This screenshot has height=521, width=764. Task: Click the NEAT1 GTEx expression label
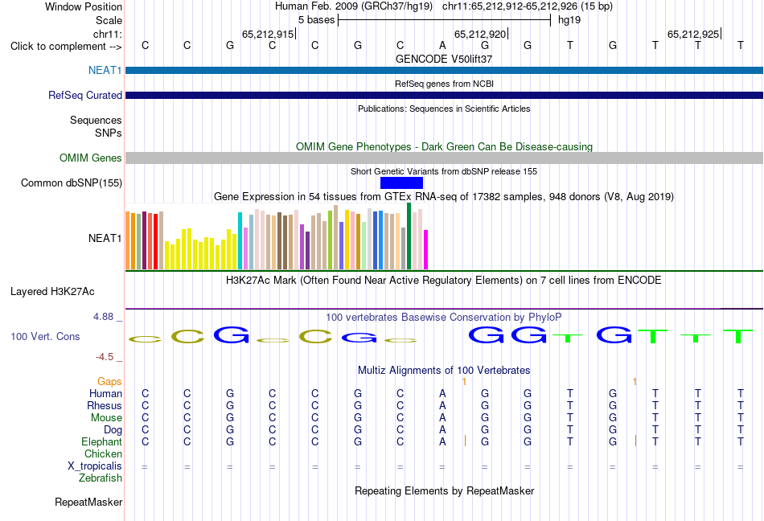coord(105,238)
